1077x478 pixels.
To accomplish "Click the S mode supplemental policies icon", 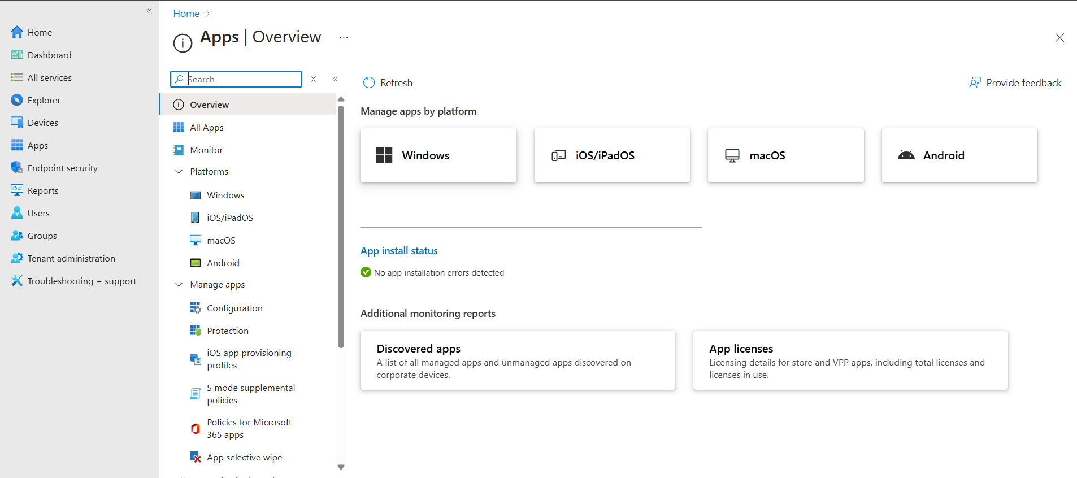I will (x=196, y=394).
